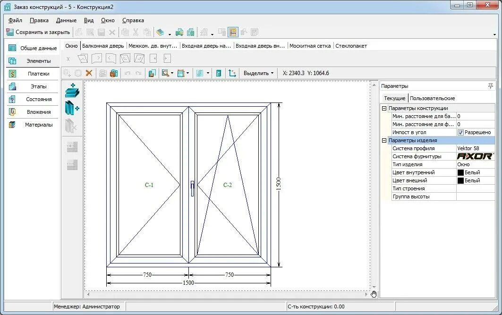This screenshot has width=502, height=315.
Task: Collapse the Параметры конструкции group
Action: pyautogui.click(x=384, y=108)
